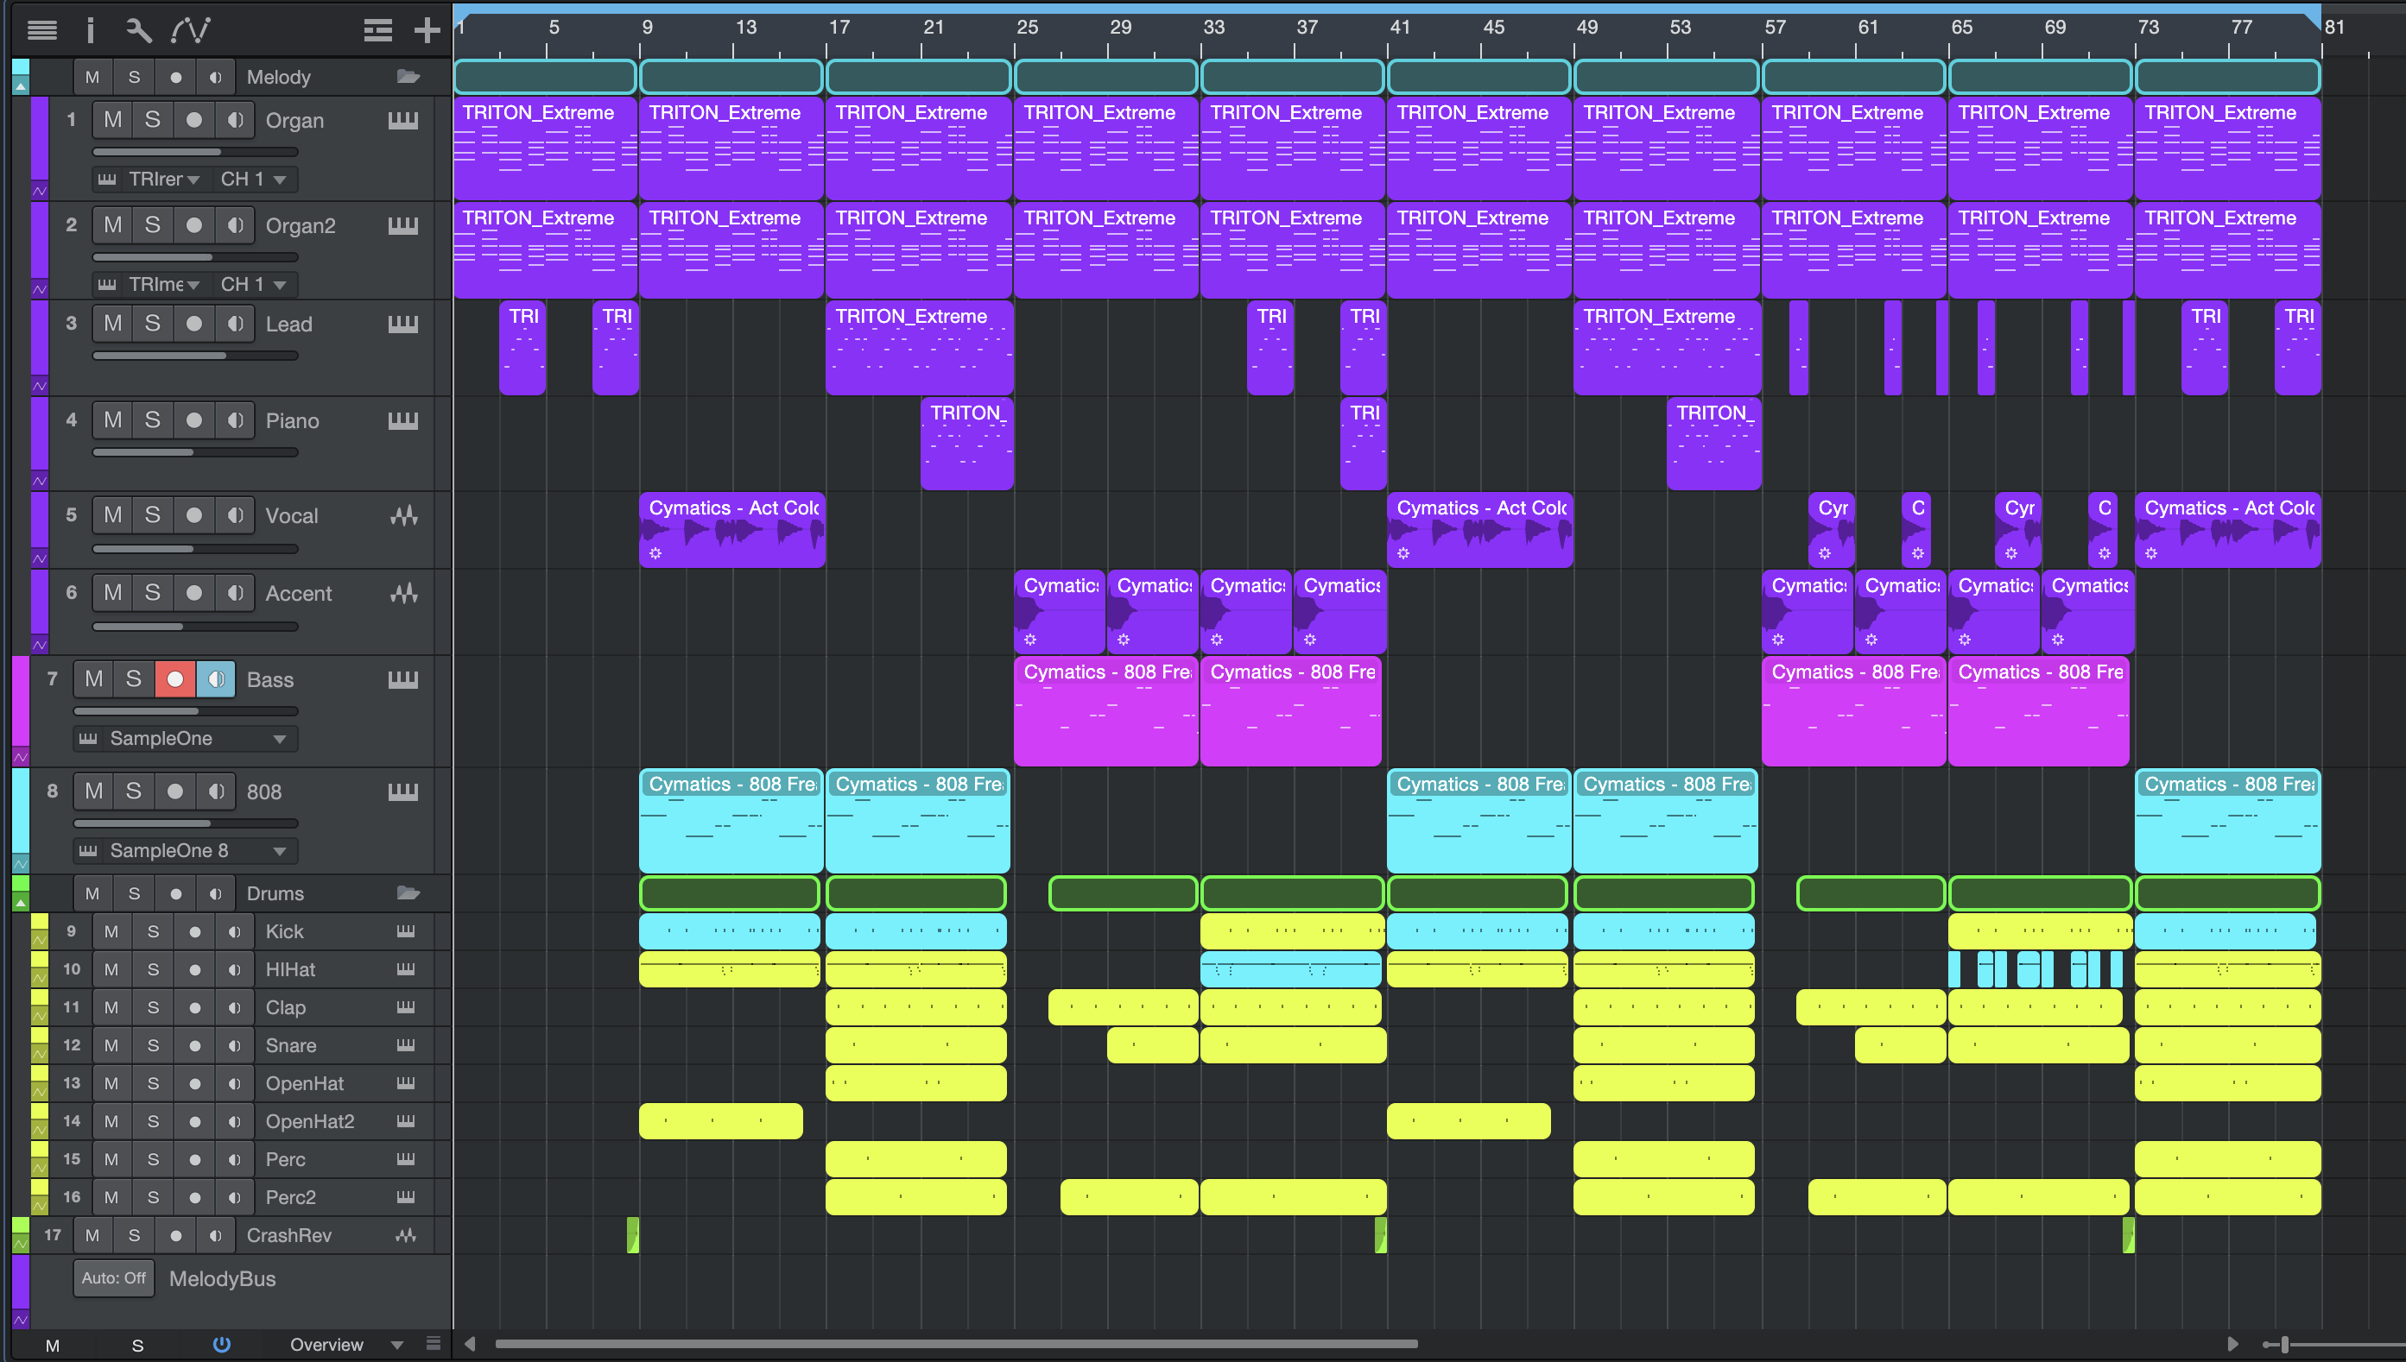Open Snare track instrument icon

tap(405, 1045)
